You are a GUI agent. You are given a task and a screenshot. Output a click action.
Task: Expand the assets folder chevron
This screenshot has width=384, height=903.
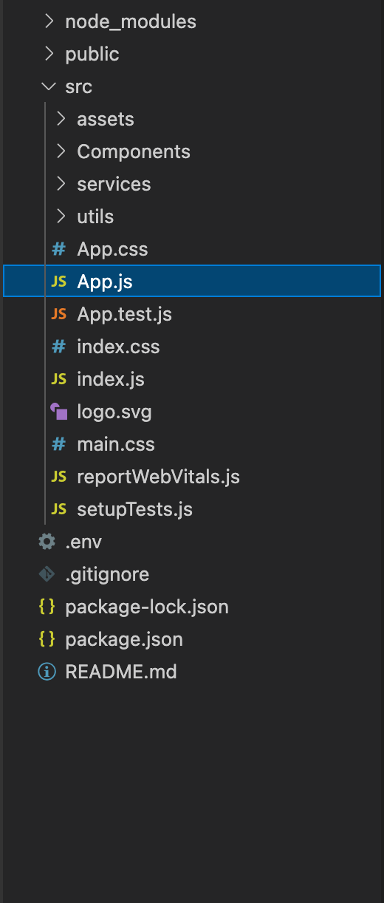61,119
